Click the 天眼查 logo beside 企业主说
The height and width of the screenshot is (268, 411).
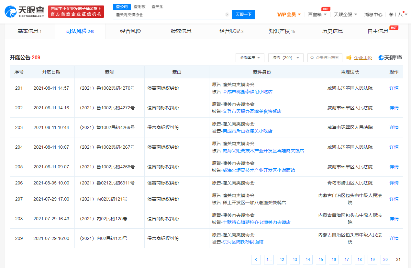point(390,58)
